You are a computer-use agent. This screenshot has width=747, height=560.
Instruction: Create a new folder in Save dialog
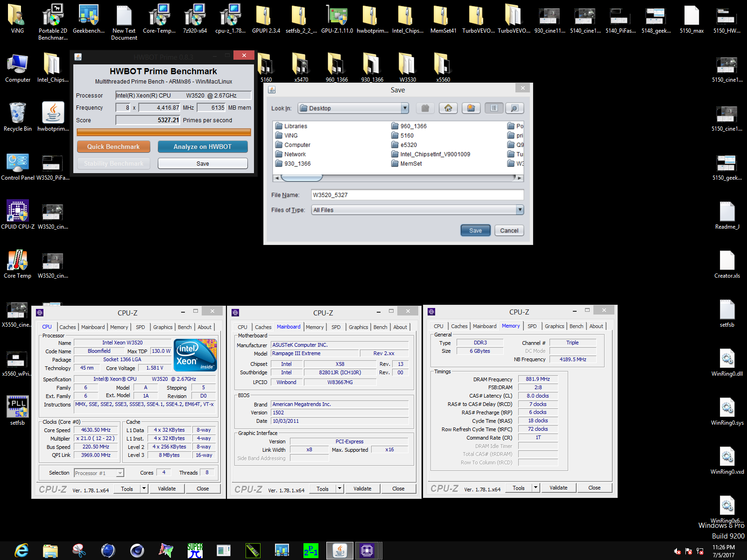point(471,108)
